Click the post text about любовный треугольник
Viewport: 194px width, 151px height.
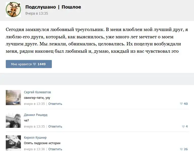[x=97, y=41]
